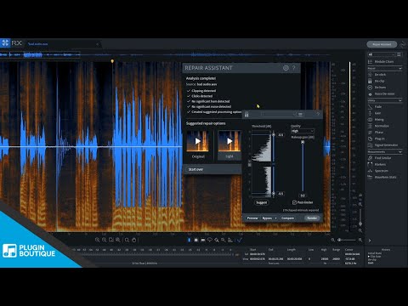Click the waveform overview strip at top
Image resolution: width=408 pixels, height=306 pixels.
tap(165, 54)
